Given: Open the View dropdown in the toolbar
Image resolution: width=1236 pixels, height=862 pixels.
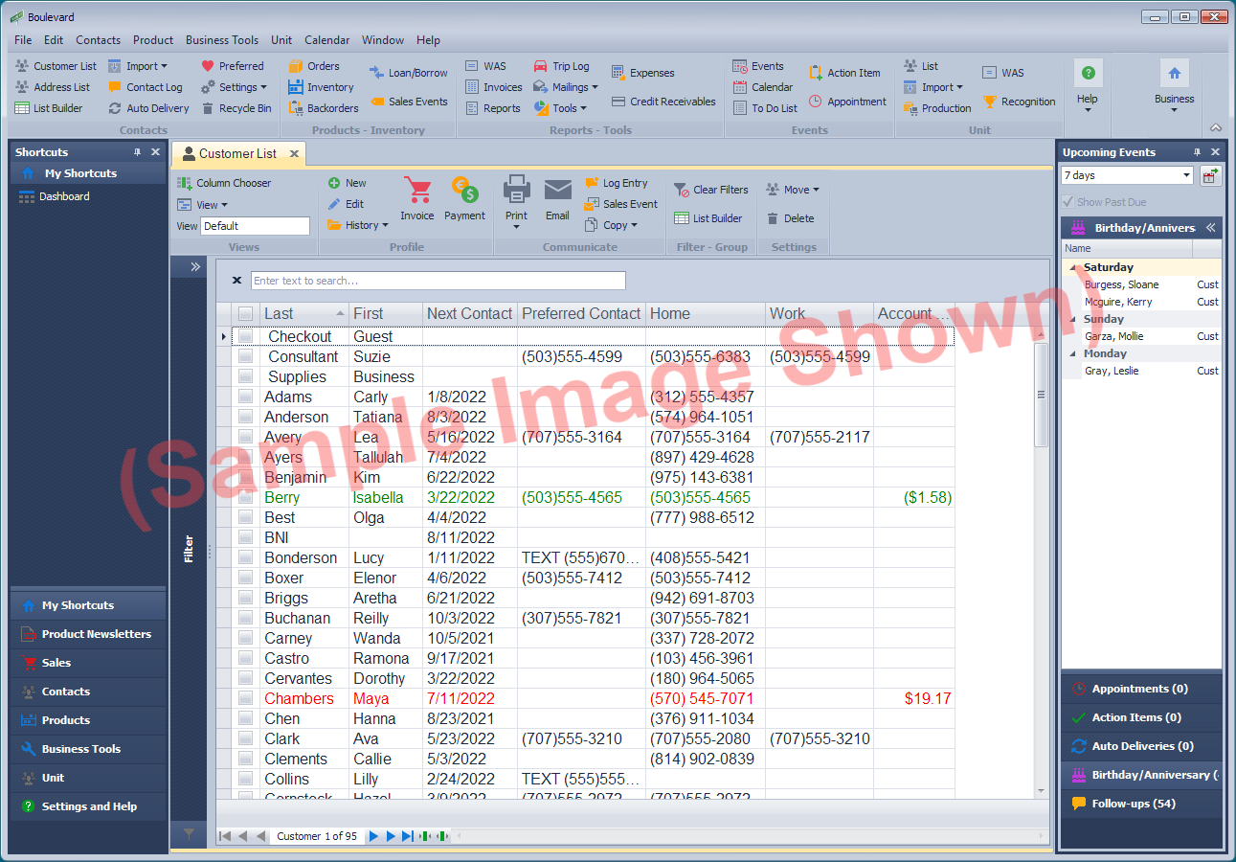Looking at the screenshot, I should click(x=207, y=204).
